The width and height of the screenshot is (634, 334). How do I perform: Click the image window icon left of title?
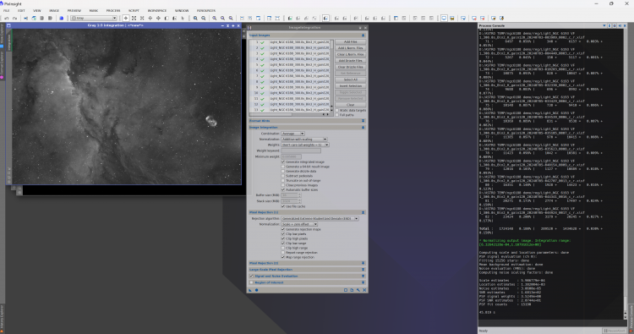8,25
